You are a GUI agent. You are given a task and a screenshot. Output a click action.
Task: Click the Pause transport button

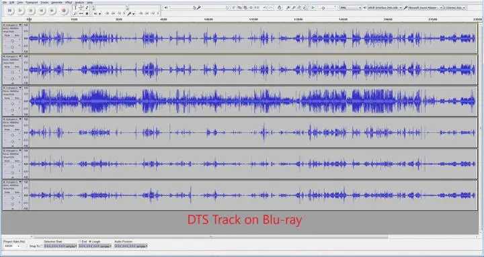[9, 10]
